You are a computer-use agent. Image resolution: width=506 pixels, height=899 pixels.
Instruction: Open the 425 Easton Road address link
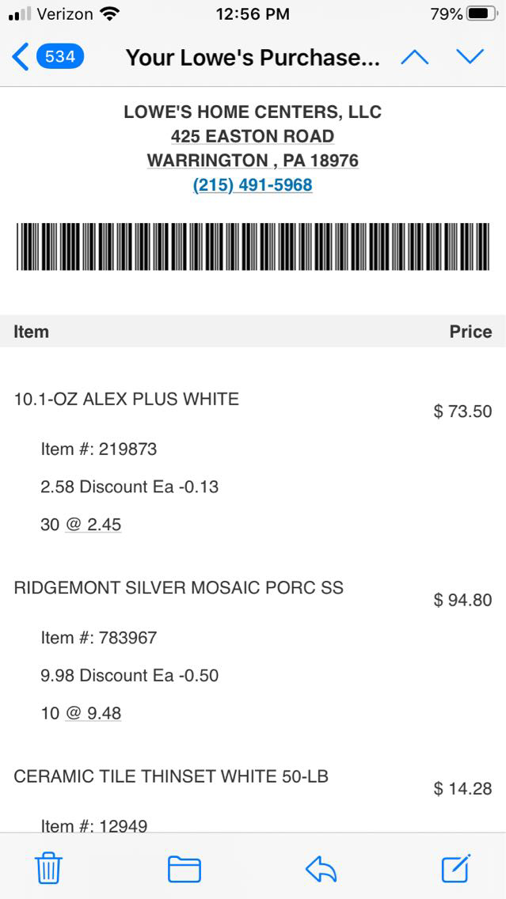click(x=253, y=136)
